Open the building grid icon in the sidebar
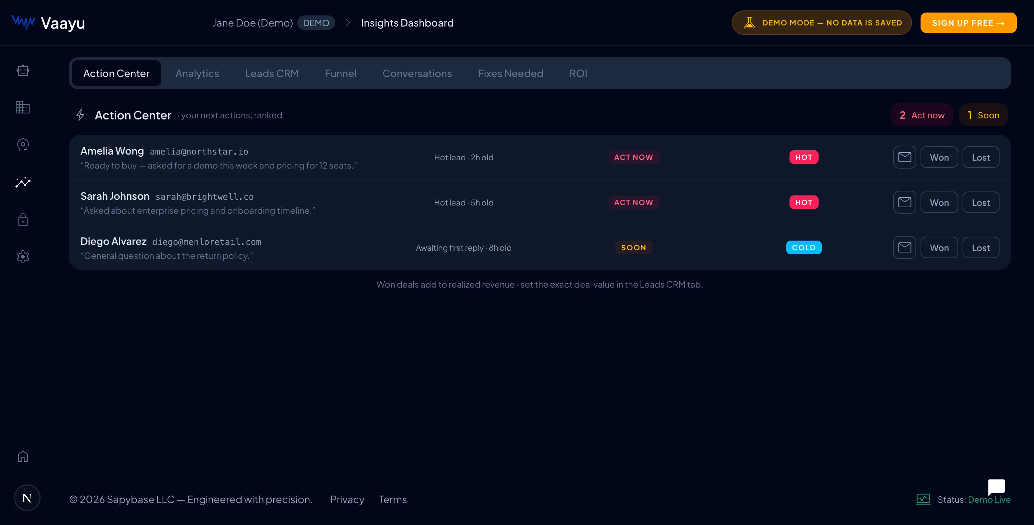The image size is (1034, 525). [x=23, y=108]
